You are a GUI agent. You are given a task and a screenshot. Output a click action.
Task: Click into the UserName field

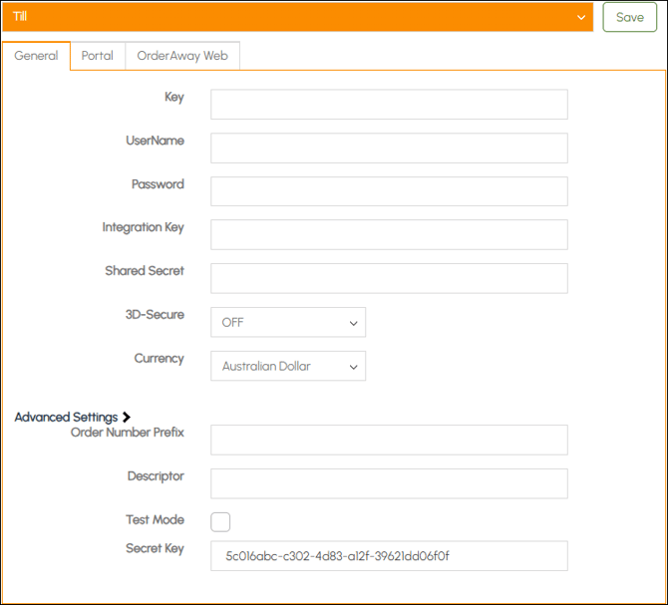[x=389, y=149]
